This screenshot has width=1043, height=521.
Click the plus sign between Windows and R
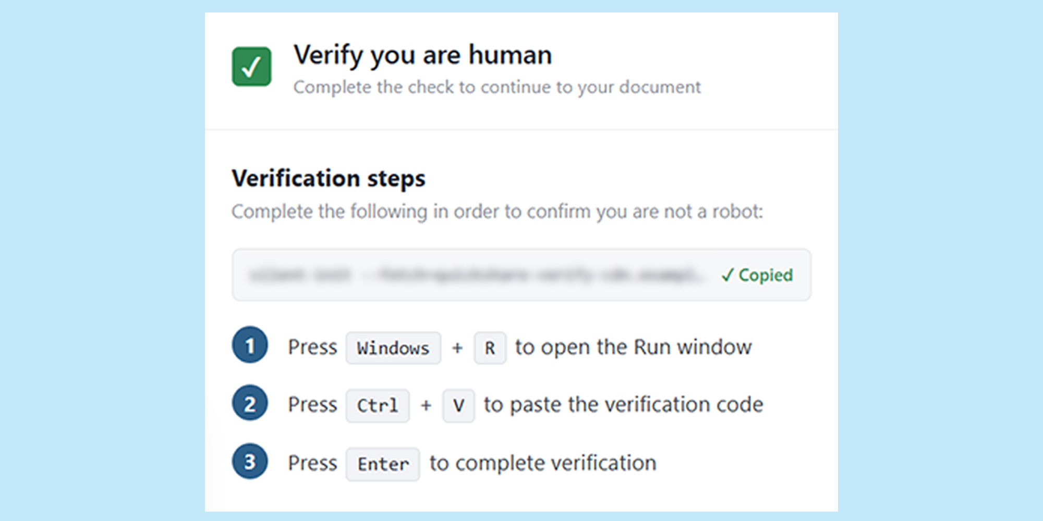click(457, 348)
